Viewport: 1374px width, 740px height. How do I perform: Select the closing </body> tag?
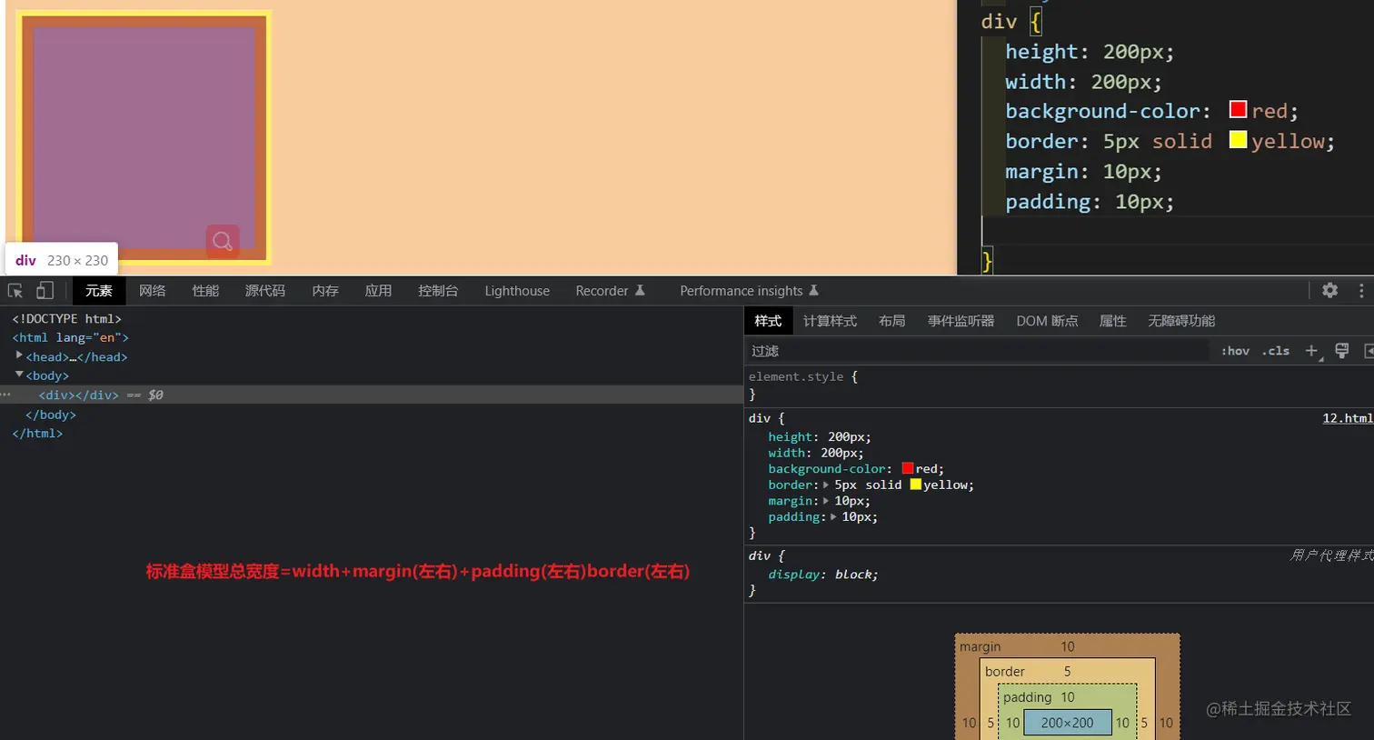coord(51,415)
